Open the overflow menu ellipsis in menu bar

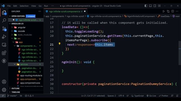(x=53, y=6)
